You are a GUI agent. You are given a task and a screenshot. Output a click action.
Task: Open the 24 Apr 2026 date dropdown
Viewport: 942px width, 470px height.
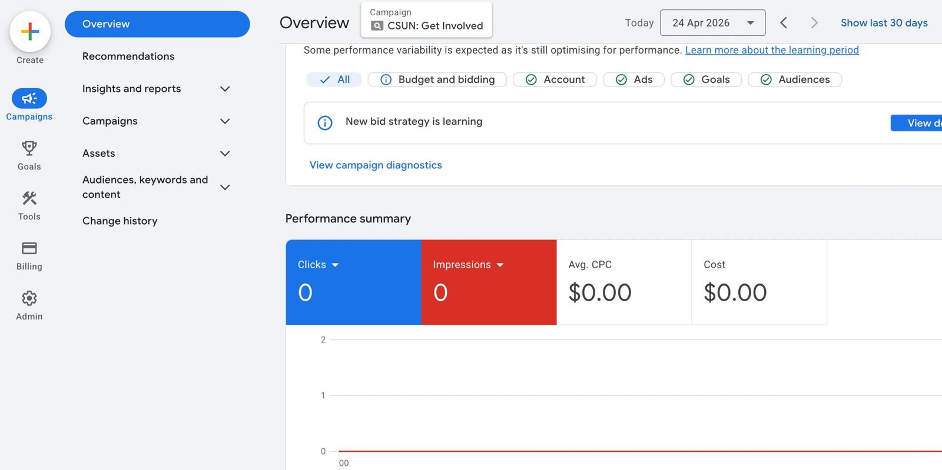[x=713, y=23]
